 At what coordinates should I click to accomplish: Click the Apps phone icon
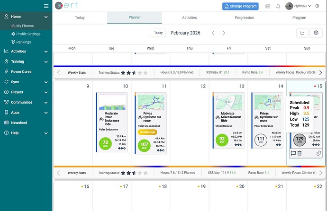pos(7,113)
